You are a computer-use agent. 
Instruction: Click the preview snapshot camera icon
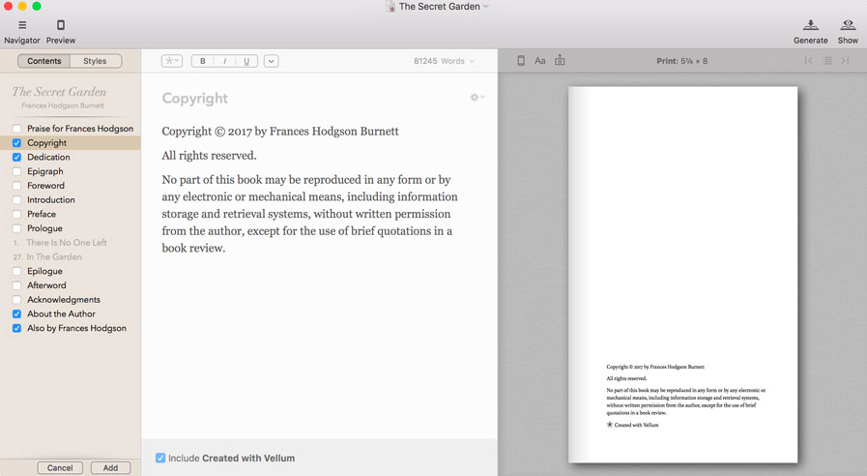[560, 60]
